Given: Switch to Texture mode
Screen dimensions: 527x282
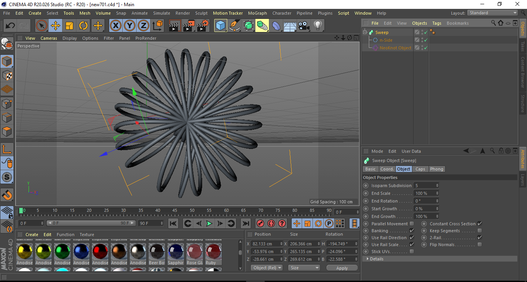Looking at the screenshot, I should 7,75.
